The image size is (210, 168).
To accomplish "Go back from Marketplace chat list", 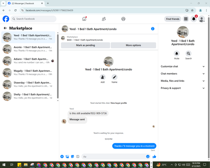I will (x=5, y=28).
